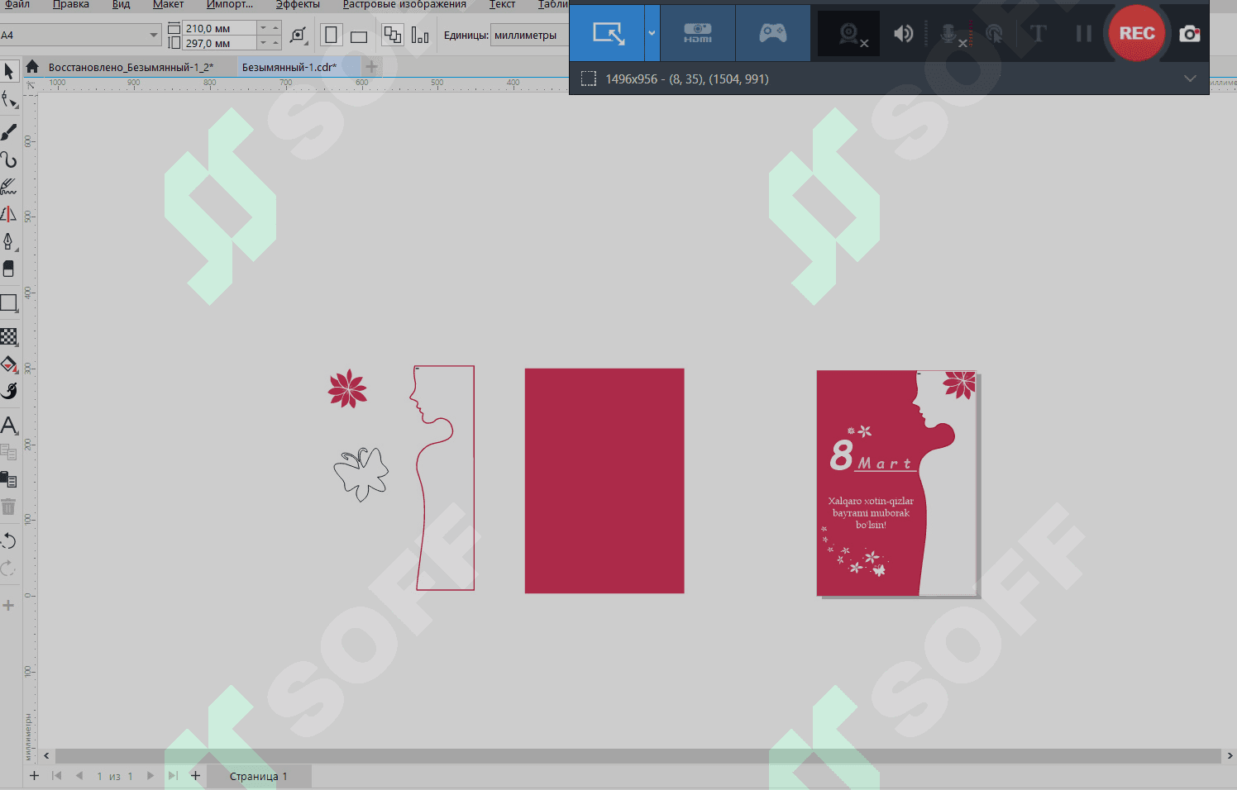Click the crimson filled rectangle on canvas
Viewport: 1237px width, 790px height.
[604, 481]
